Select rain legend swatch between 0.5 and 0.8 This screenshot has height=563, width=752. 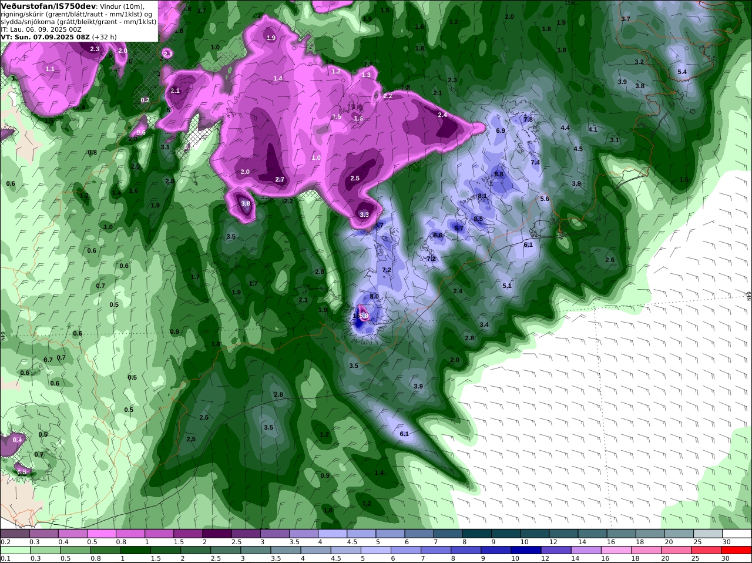(76, 550)
